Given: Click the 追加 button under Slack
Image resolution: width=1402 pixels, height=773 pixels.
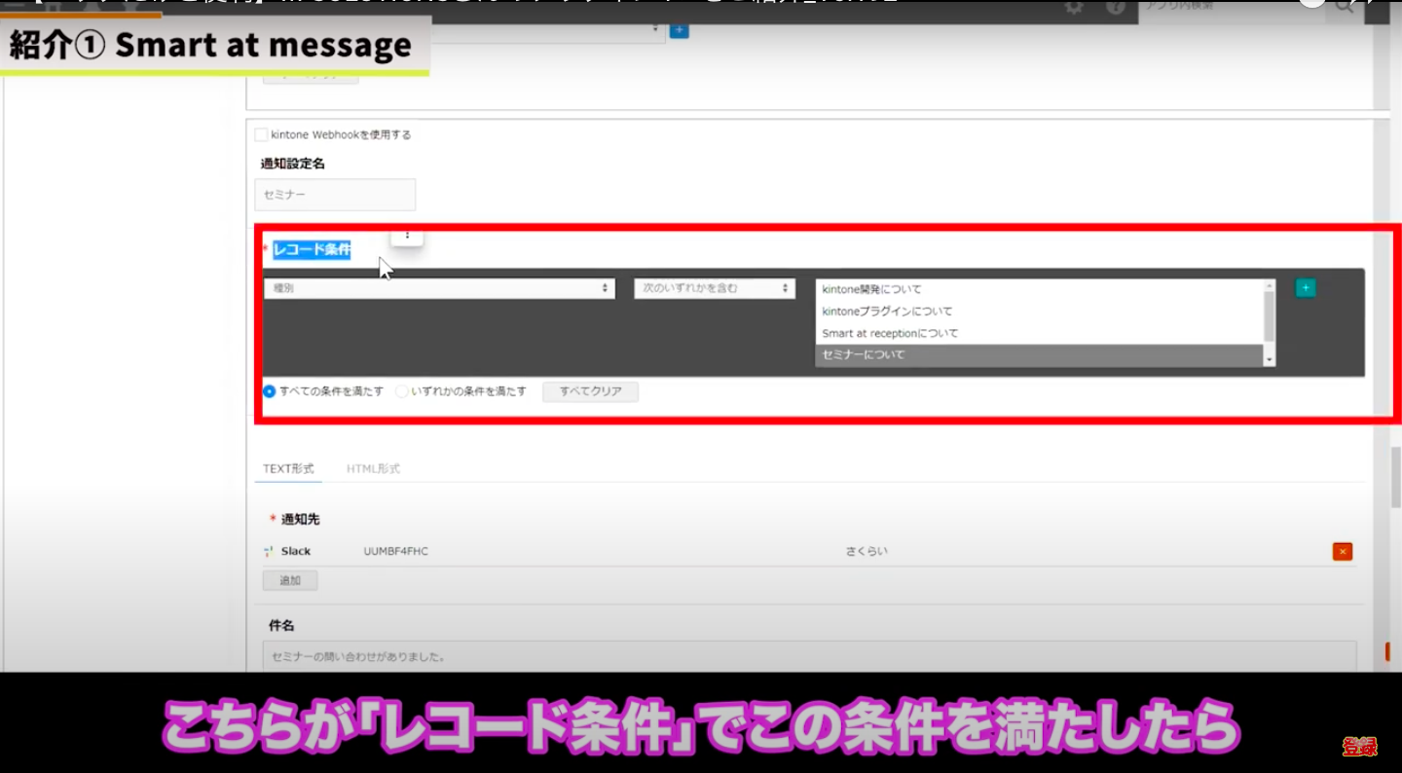Looking at the screenshot, I should point(290,580).
